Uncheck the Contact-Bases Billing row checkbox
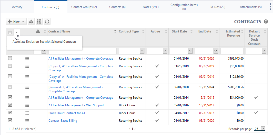 10,120
